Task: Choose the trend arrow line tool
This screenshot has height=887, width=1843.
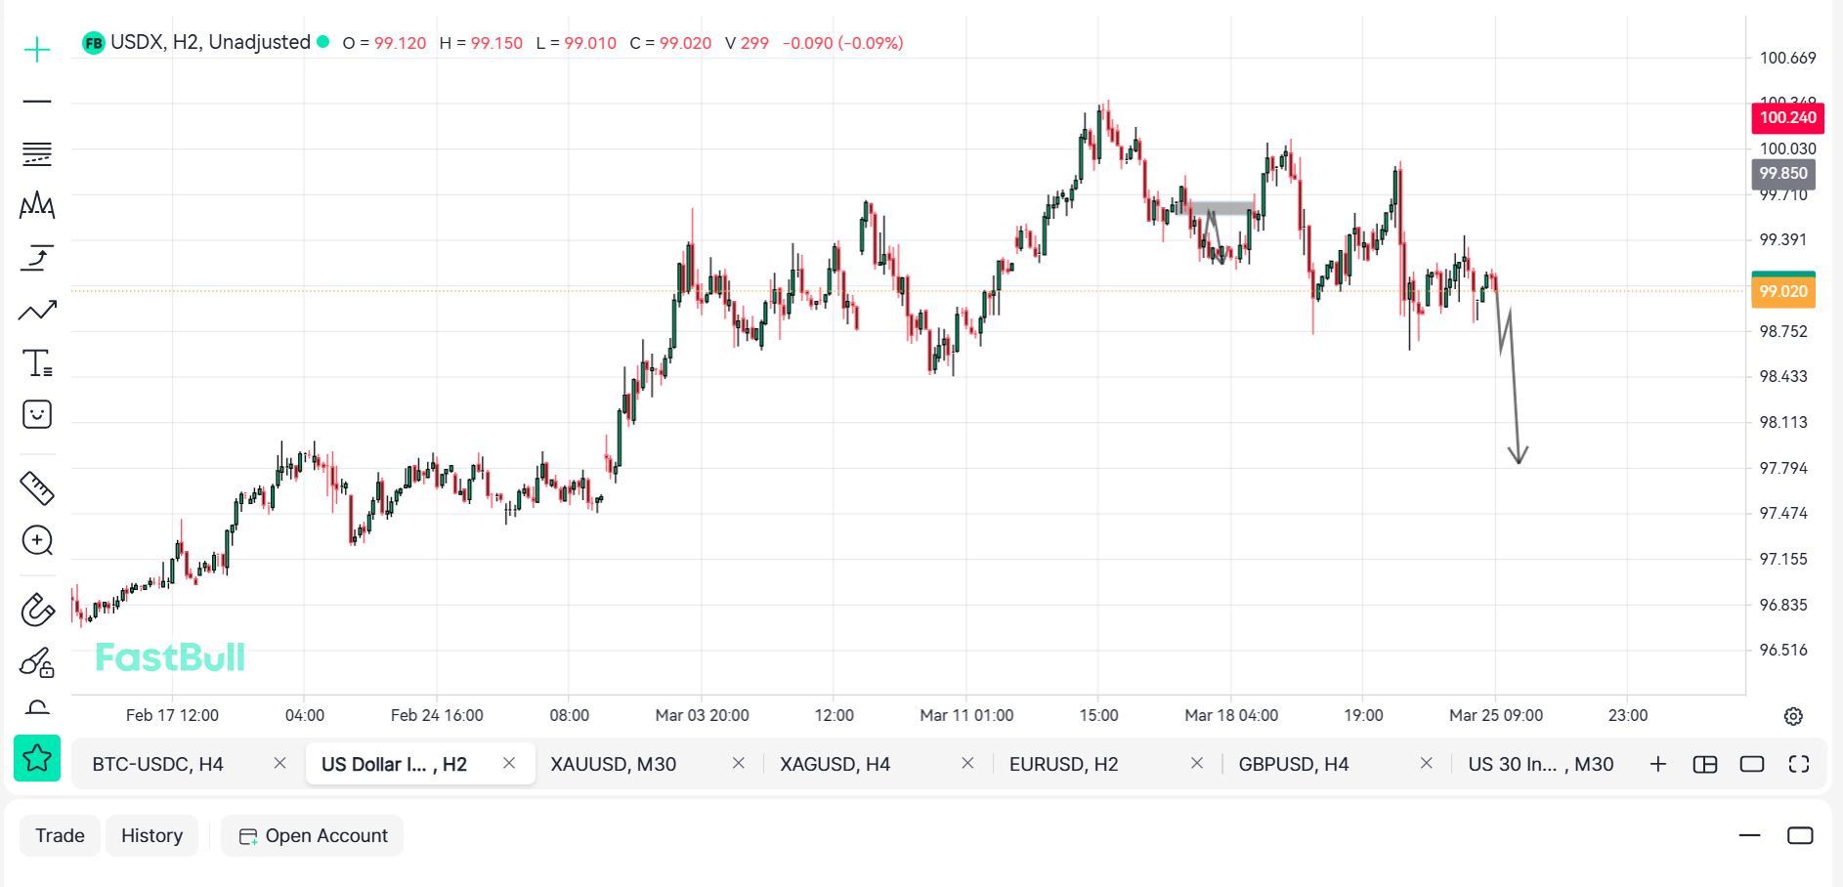Action: tap(37, 258)
